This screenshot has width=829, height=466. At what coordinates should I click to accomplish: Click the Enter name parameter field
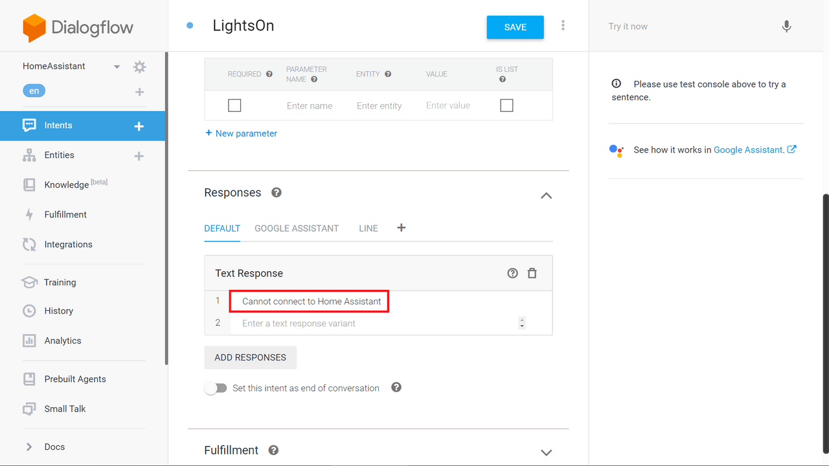coord(310,105)
